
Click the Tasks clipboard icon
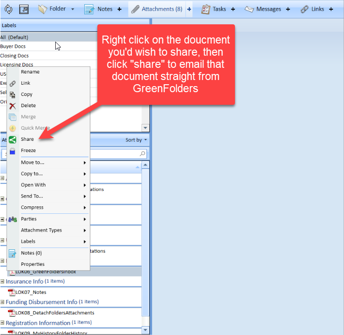coord(205,9)
